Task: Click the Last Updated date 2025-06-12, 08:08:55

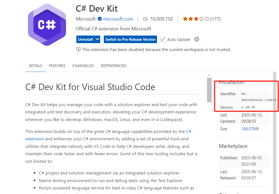Action: point(252,118)
